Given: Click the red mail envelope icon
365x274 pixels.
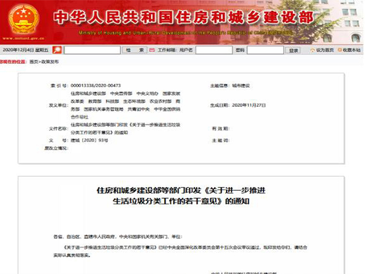Looking at the screenshot, I should tap(152, 50).
